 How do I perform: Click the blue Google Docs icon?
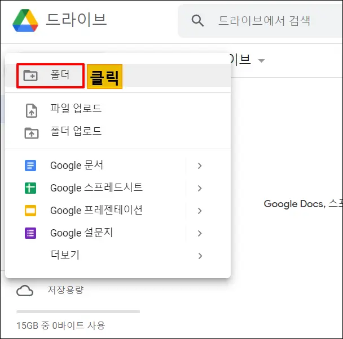(x=30, y=166)
